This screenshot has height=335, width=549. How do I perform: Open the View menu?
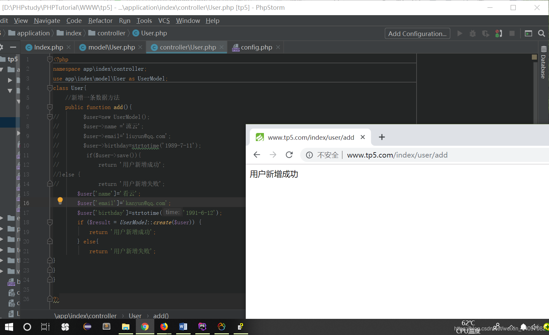tap(21, 21)
